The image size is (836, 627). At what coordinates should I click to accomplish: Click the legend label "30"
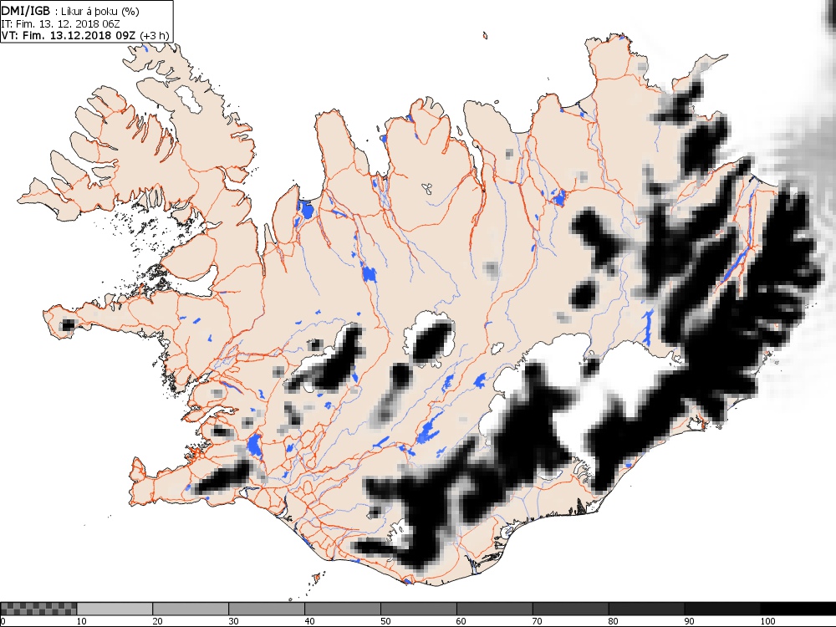point(233,621)
